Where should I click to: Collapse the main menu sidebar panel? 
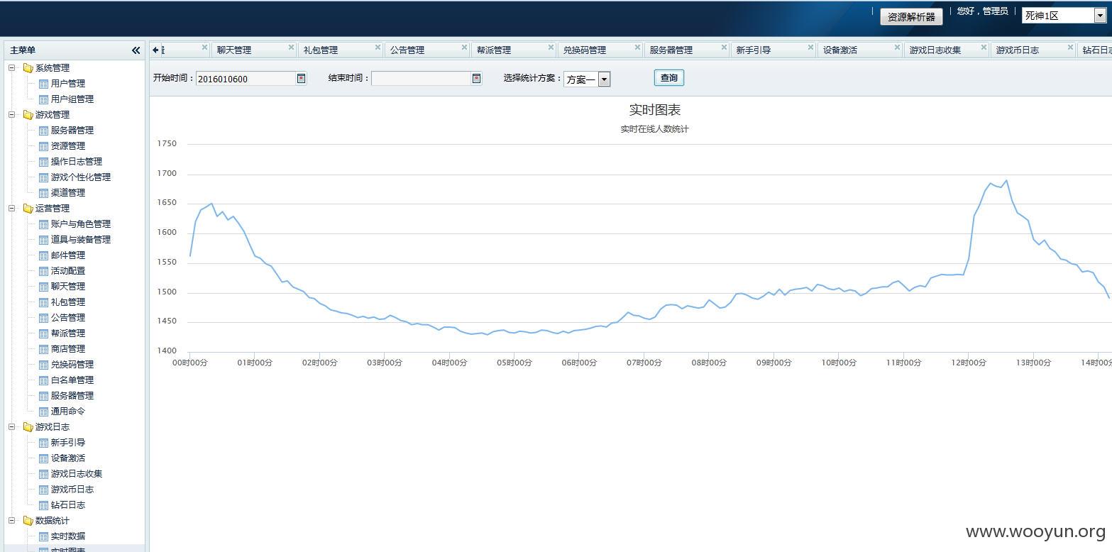point(136,50)
